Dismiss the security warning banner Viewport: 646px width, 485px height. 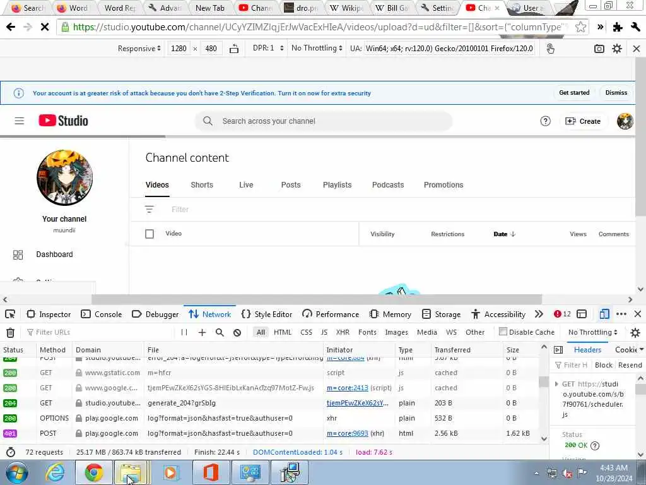click(616, 93)
